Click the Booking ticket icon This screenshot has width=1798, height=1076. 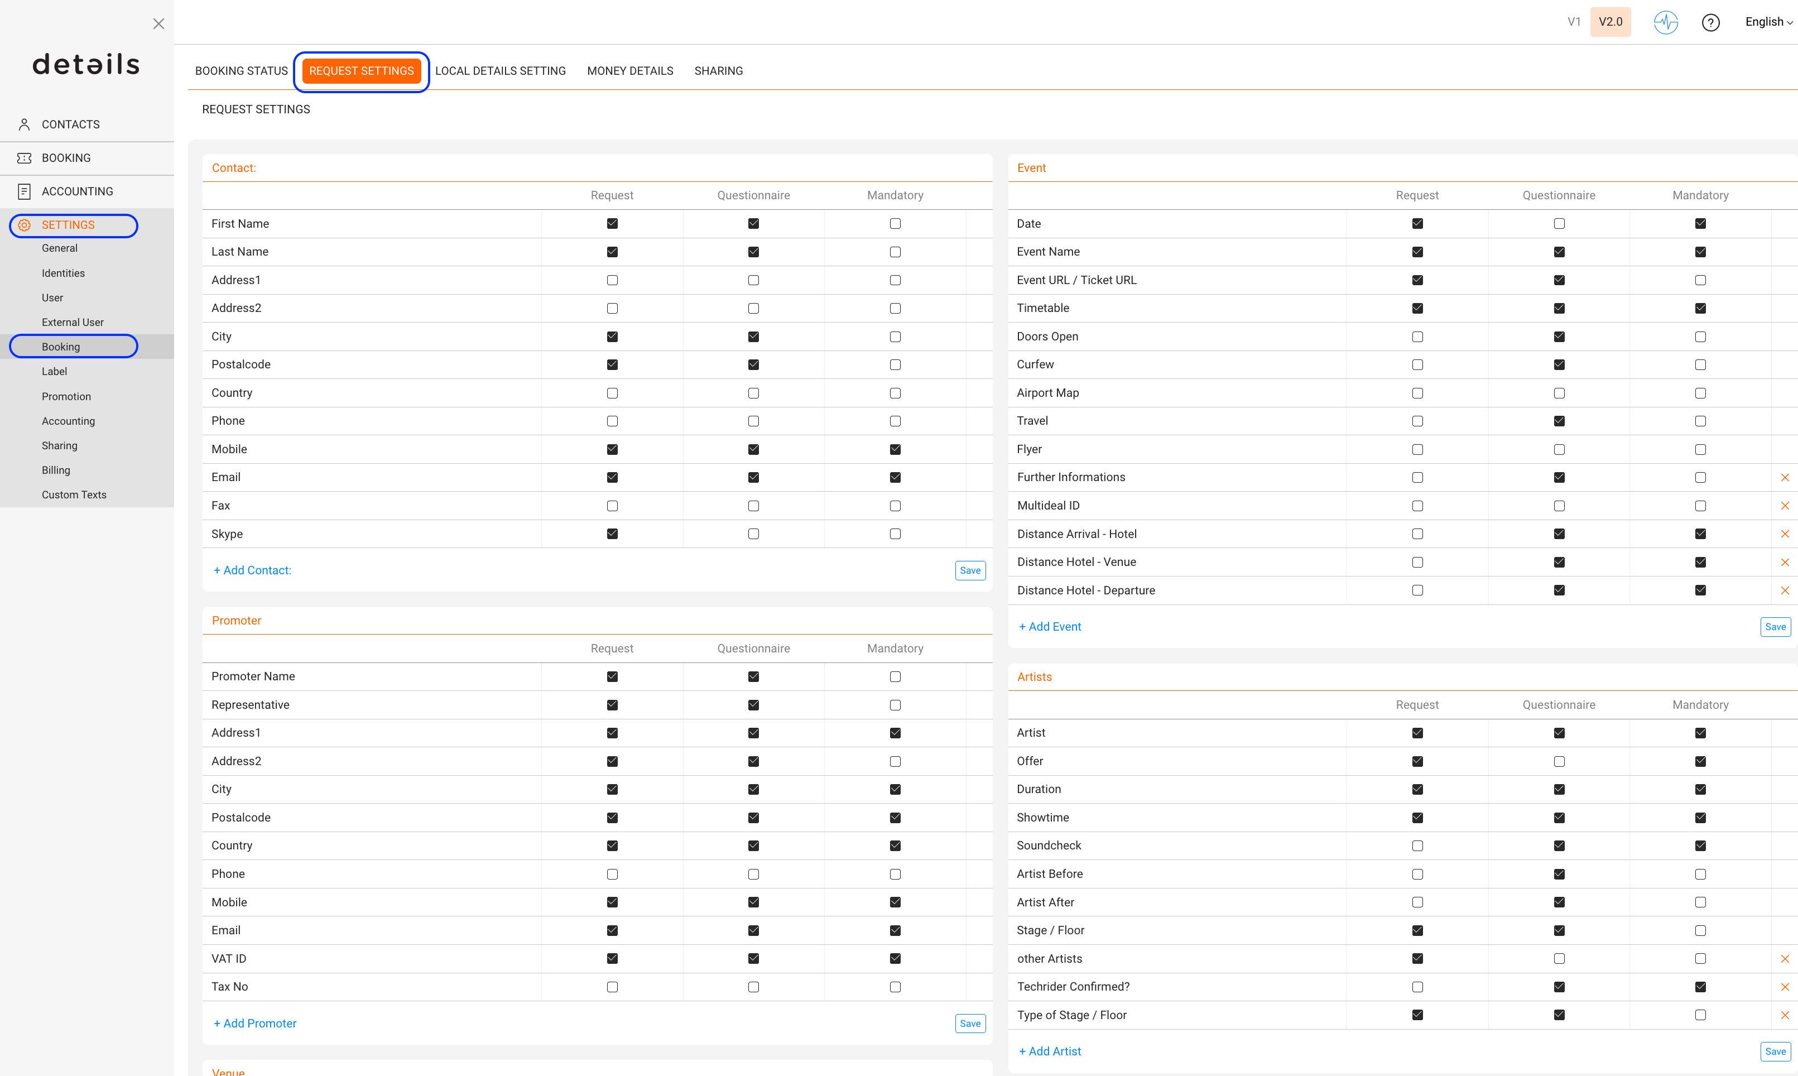click(x=24, y=158)
